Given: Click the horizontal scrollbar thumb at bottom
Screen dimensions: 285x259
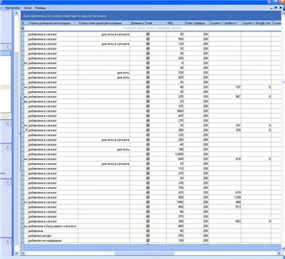Looking at the screenshot, I should [x=145, y=253].
